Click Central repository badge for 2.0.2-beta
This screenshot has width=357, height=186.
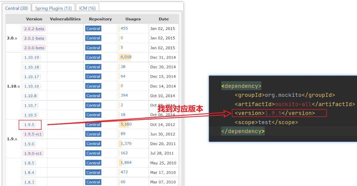point(93,29)
